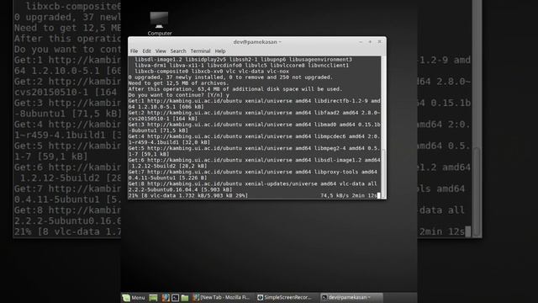Open the View menu in the terminal
538x303 pixels.
coord(161,50)
